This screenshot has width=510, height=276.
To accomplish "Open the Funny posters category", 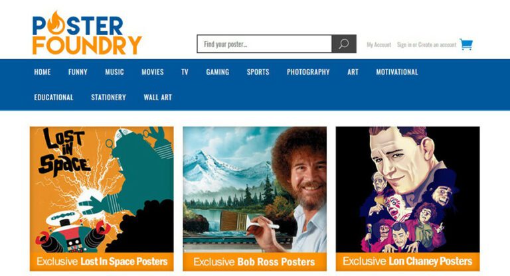I will click(x=78, y=72).
